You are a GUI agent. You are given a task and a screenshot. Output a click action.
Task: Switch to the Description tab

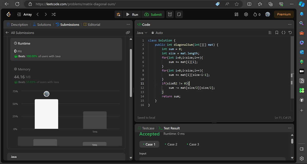pos(17,25)
